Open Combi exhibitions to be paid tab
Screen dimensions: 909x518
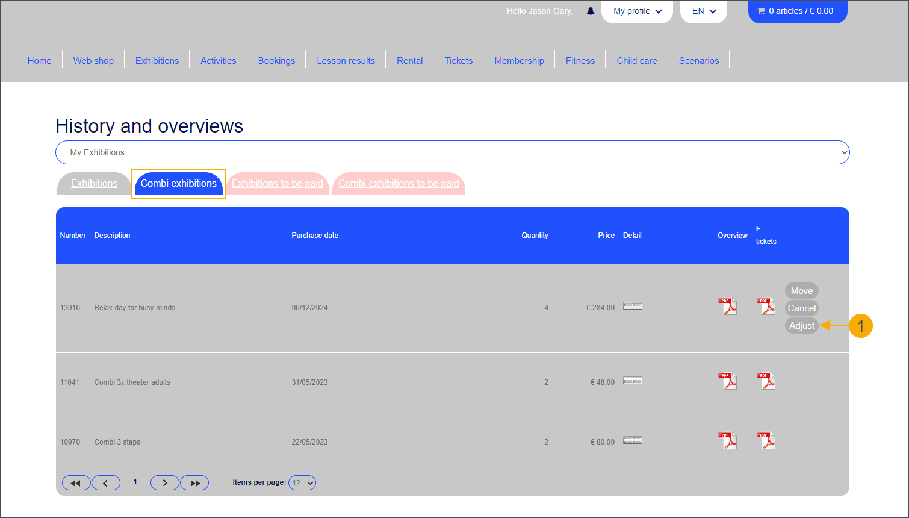399,184
